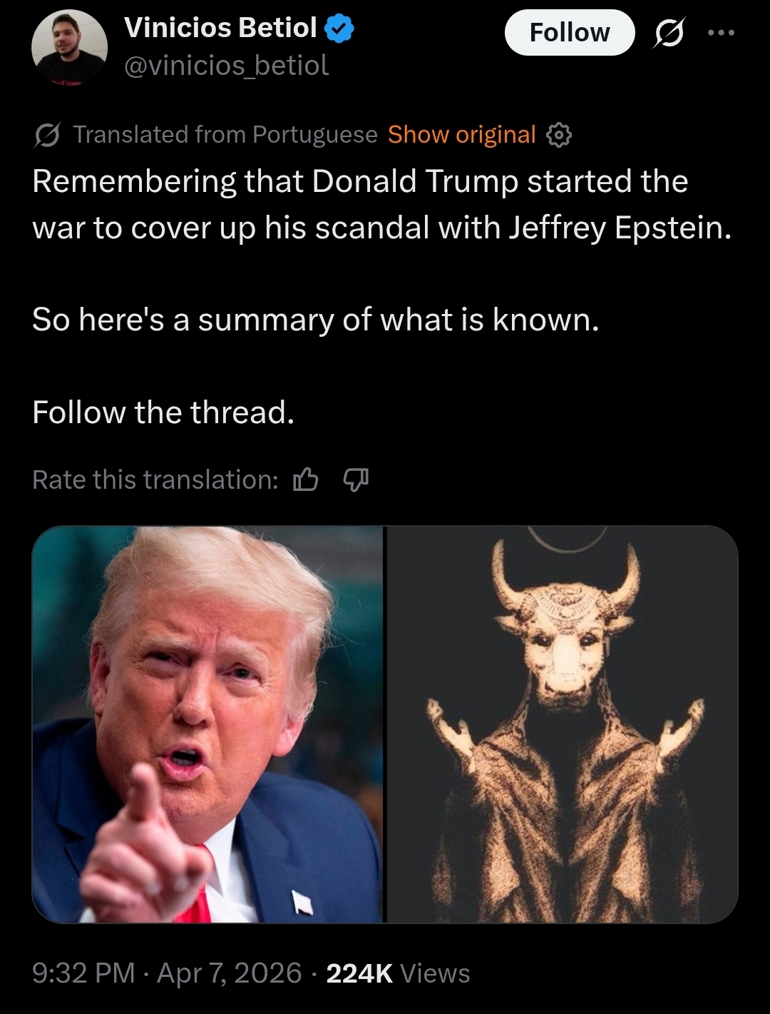
Task: Open the Apr 7, 2026 date link
Action: (x=230, y=973)
